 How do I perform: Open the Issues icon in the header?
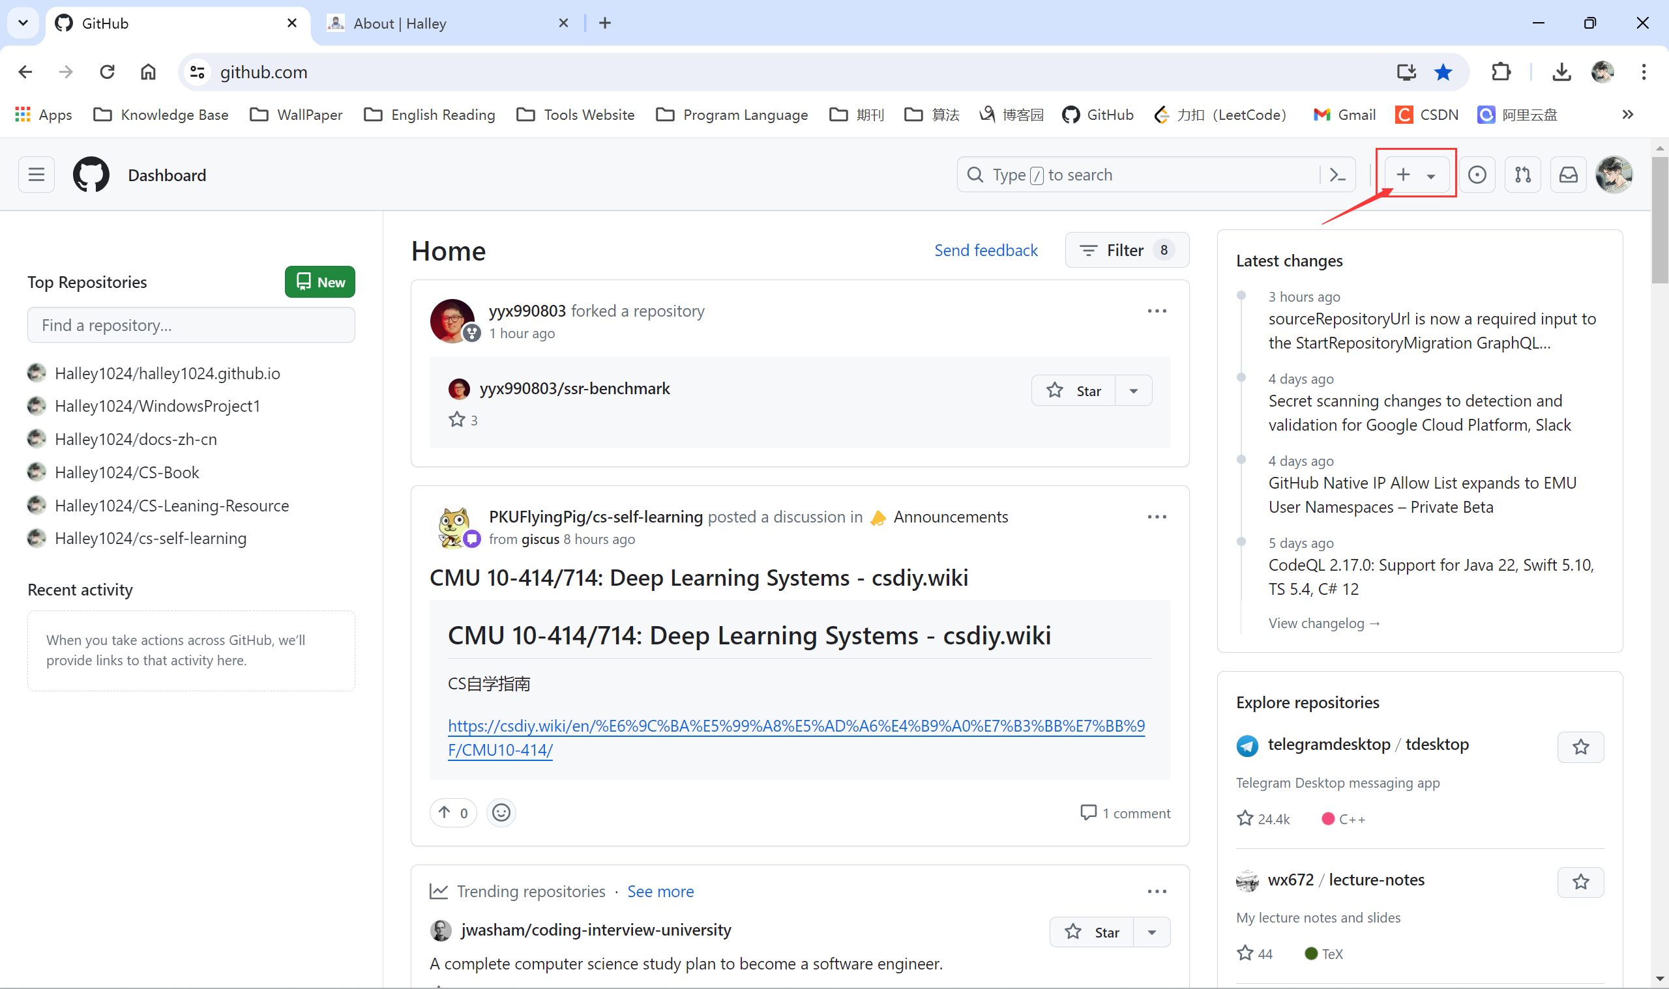1477,175
